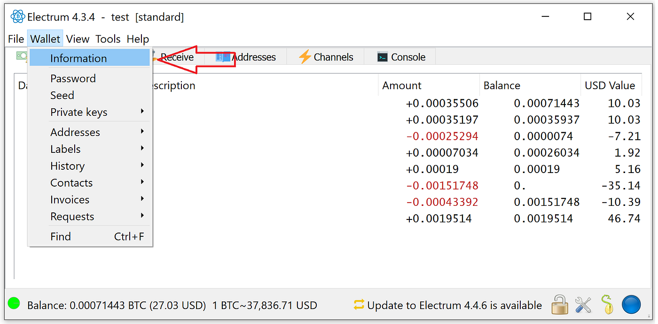
Task: Click the 1.92 USD value cell
Action: coord(627,153)
